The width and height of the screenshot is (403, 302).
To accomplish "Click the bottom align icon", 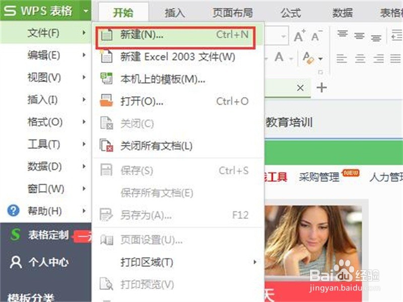I will pos(376,38).
